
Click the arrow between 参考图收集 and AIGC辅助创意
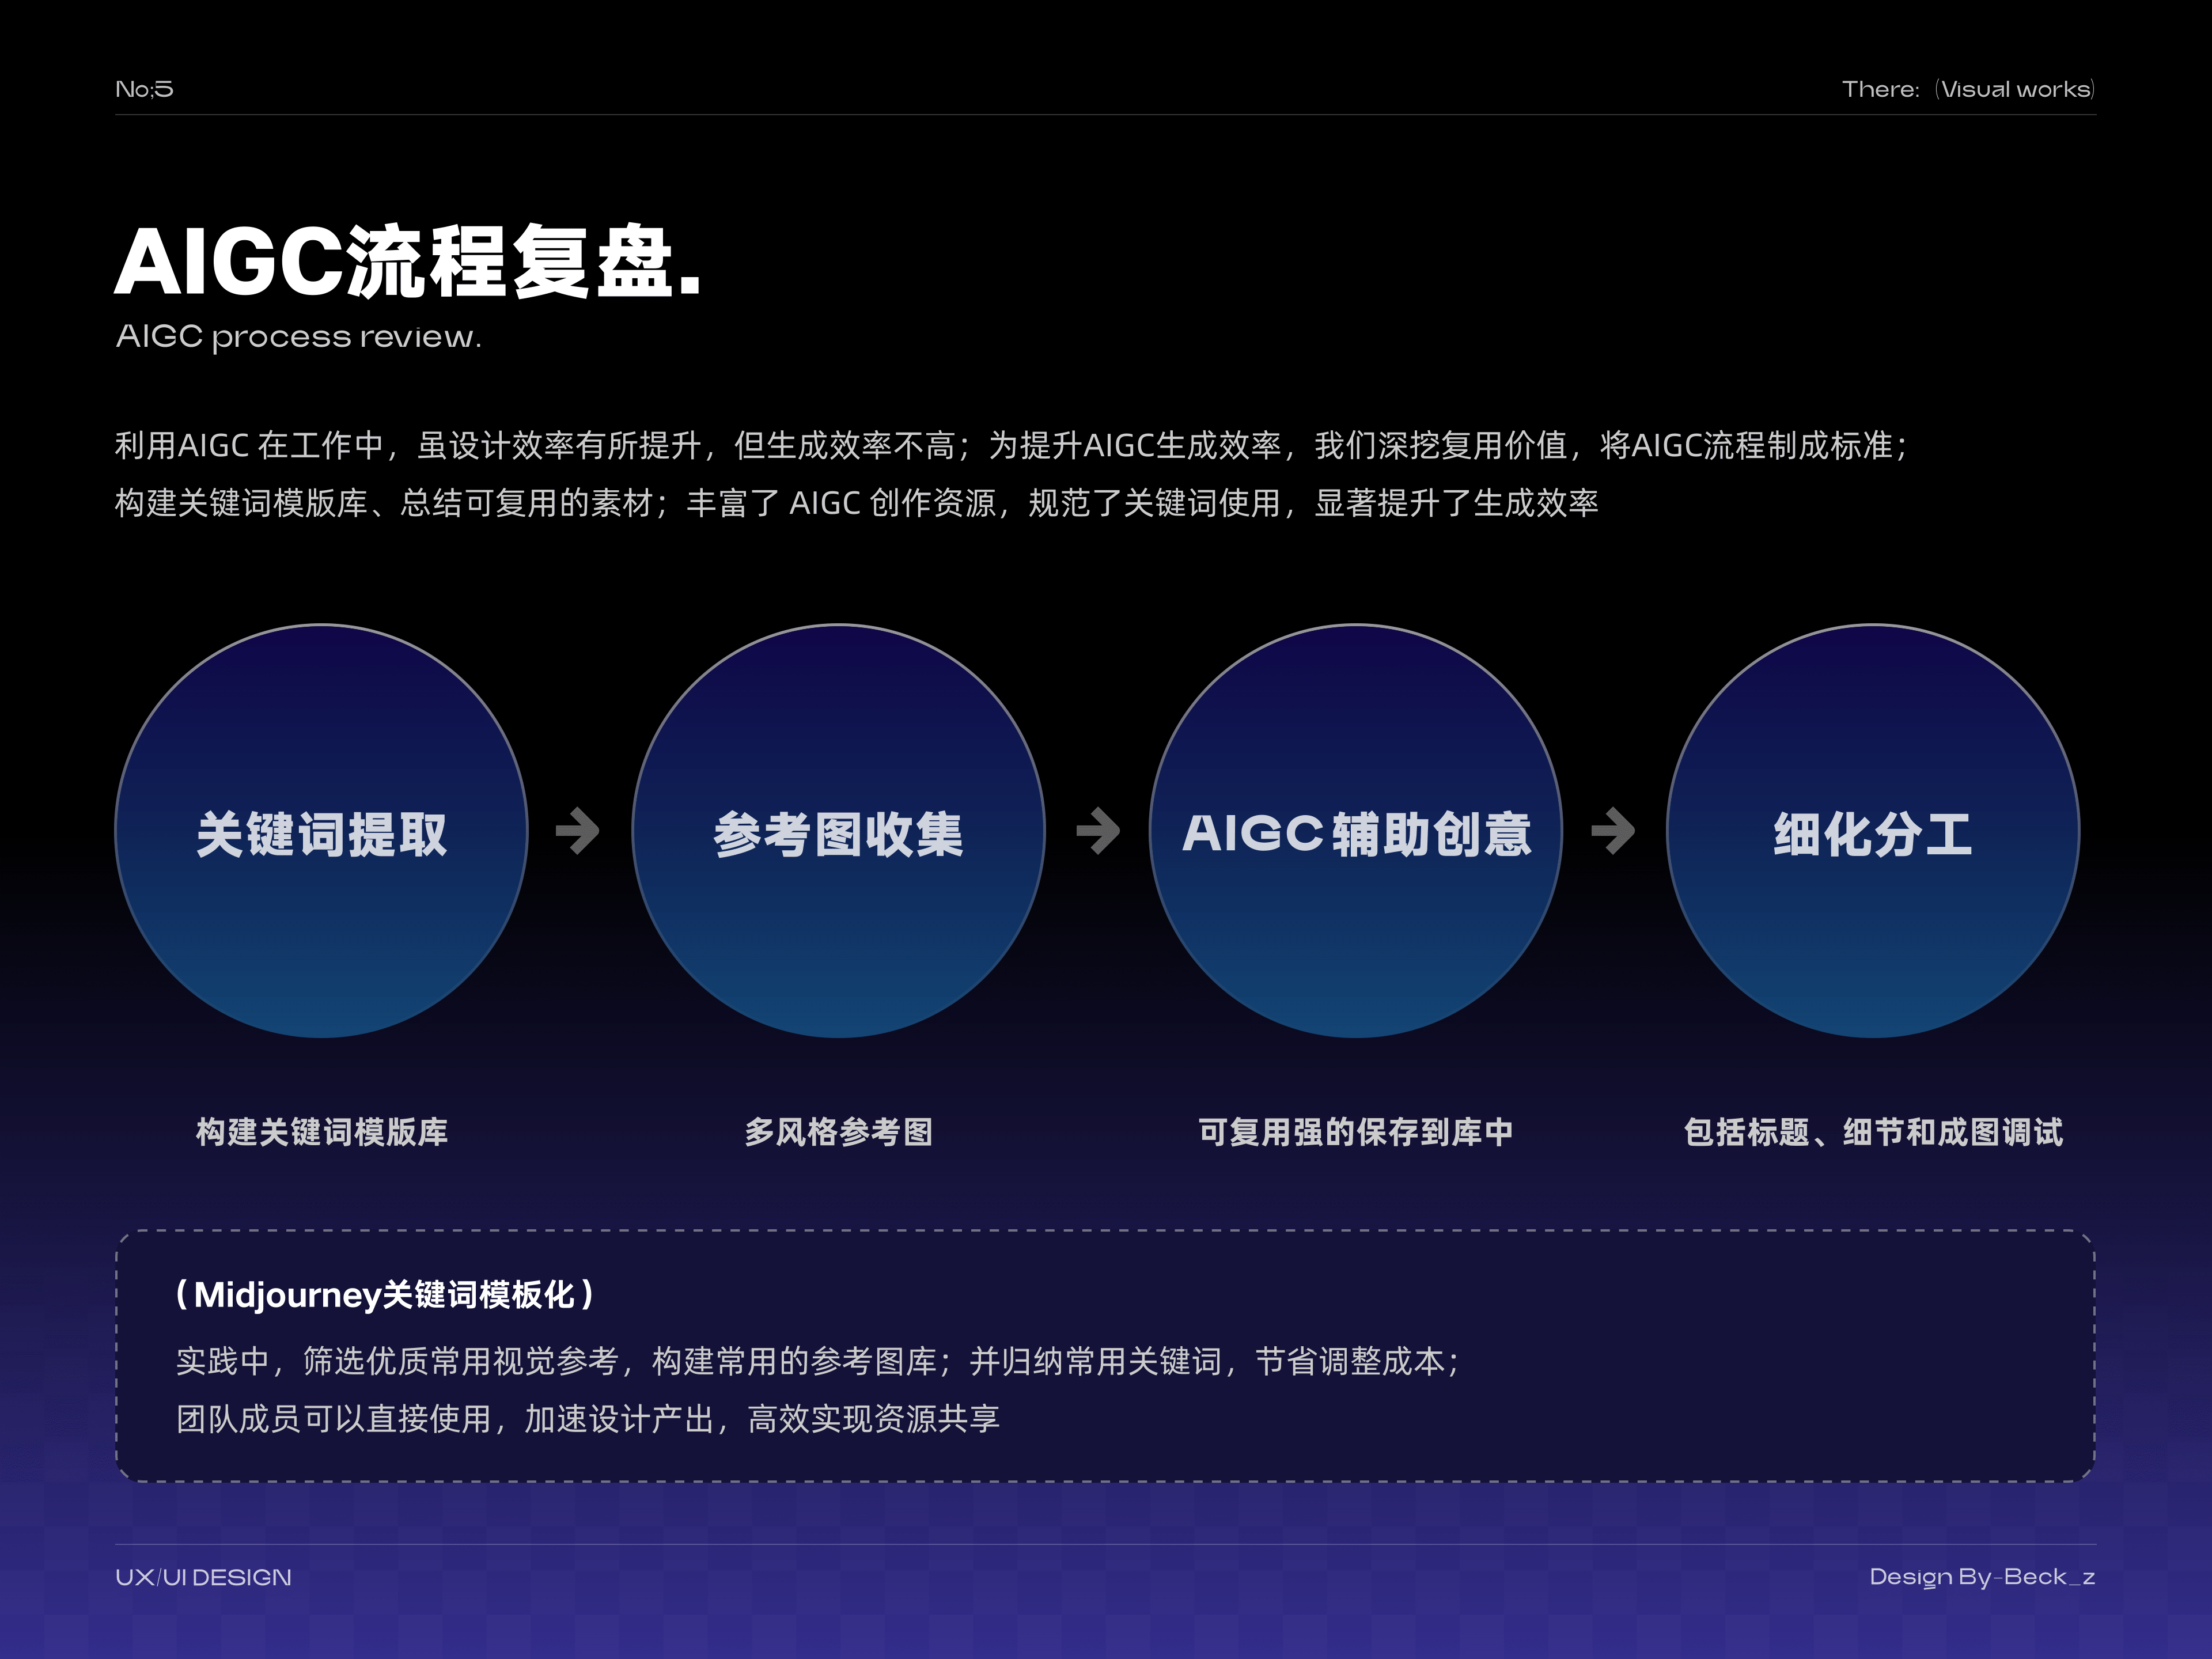pos(1098,831)
